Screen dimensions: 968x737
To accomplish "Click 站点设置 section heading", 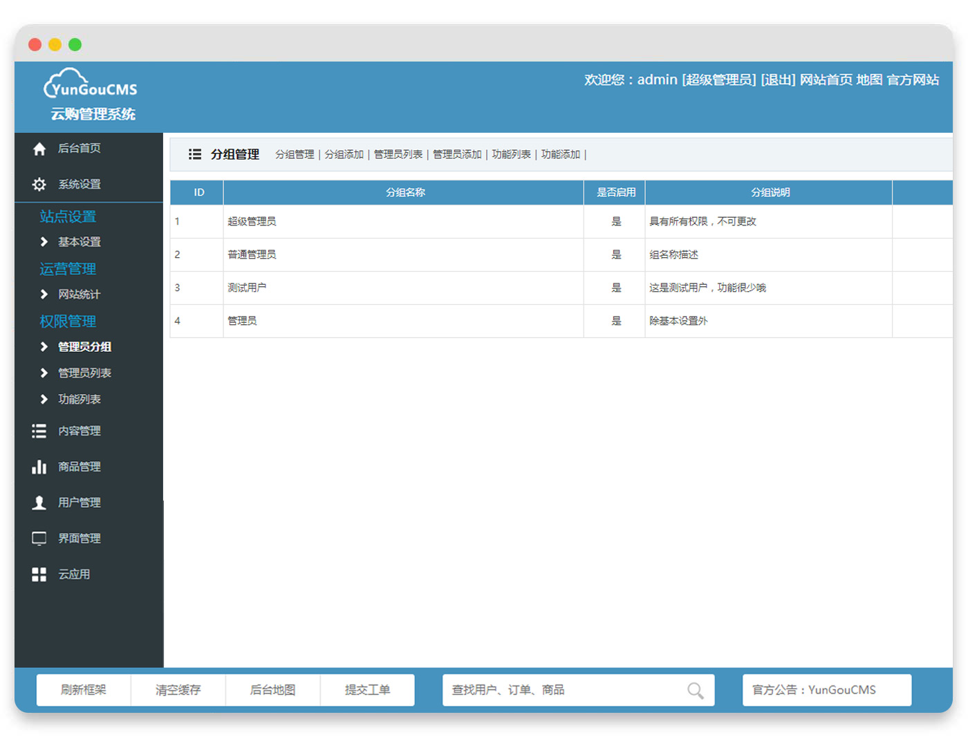I will tap(68, 217).
